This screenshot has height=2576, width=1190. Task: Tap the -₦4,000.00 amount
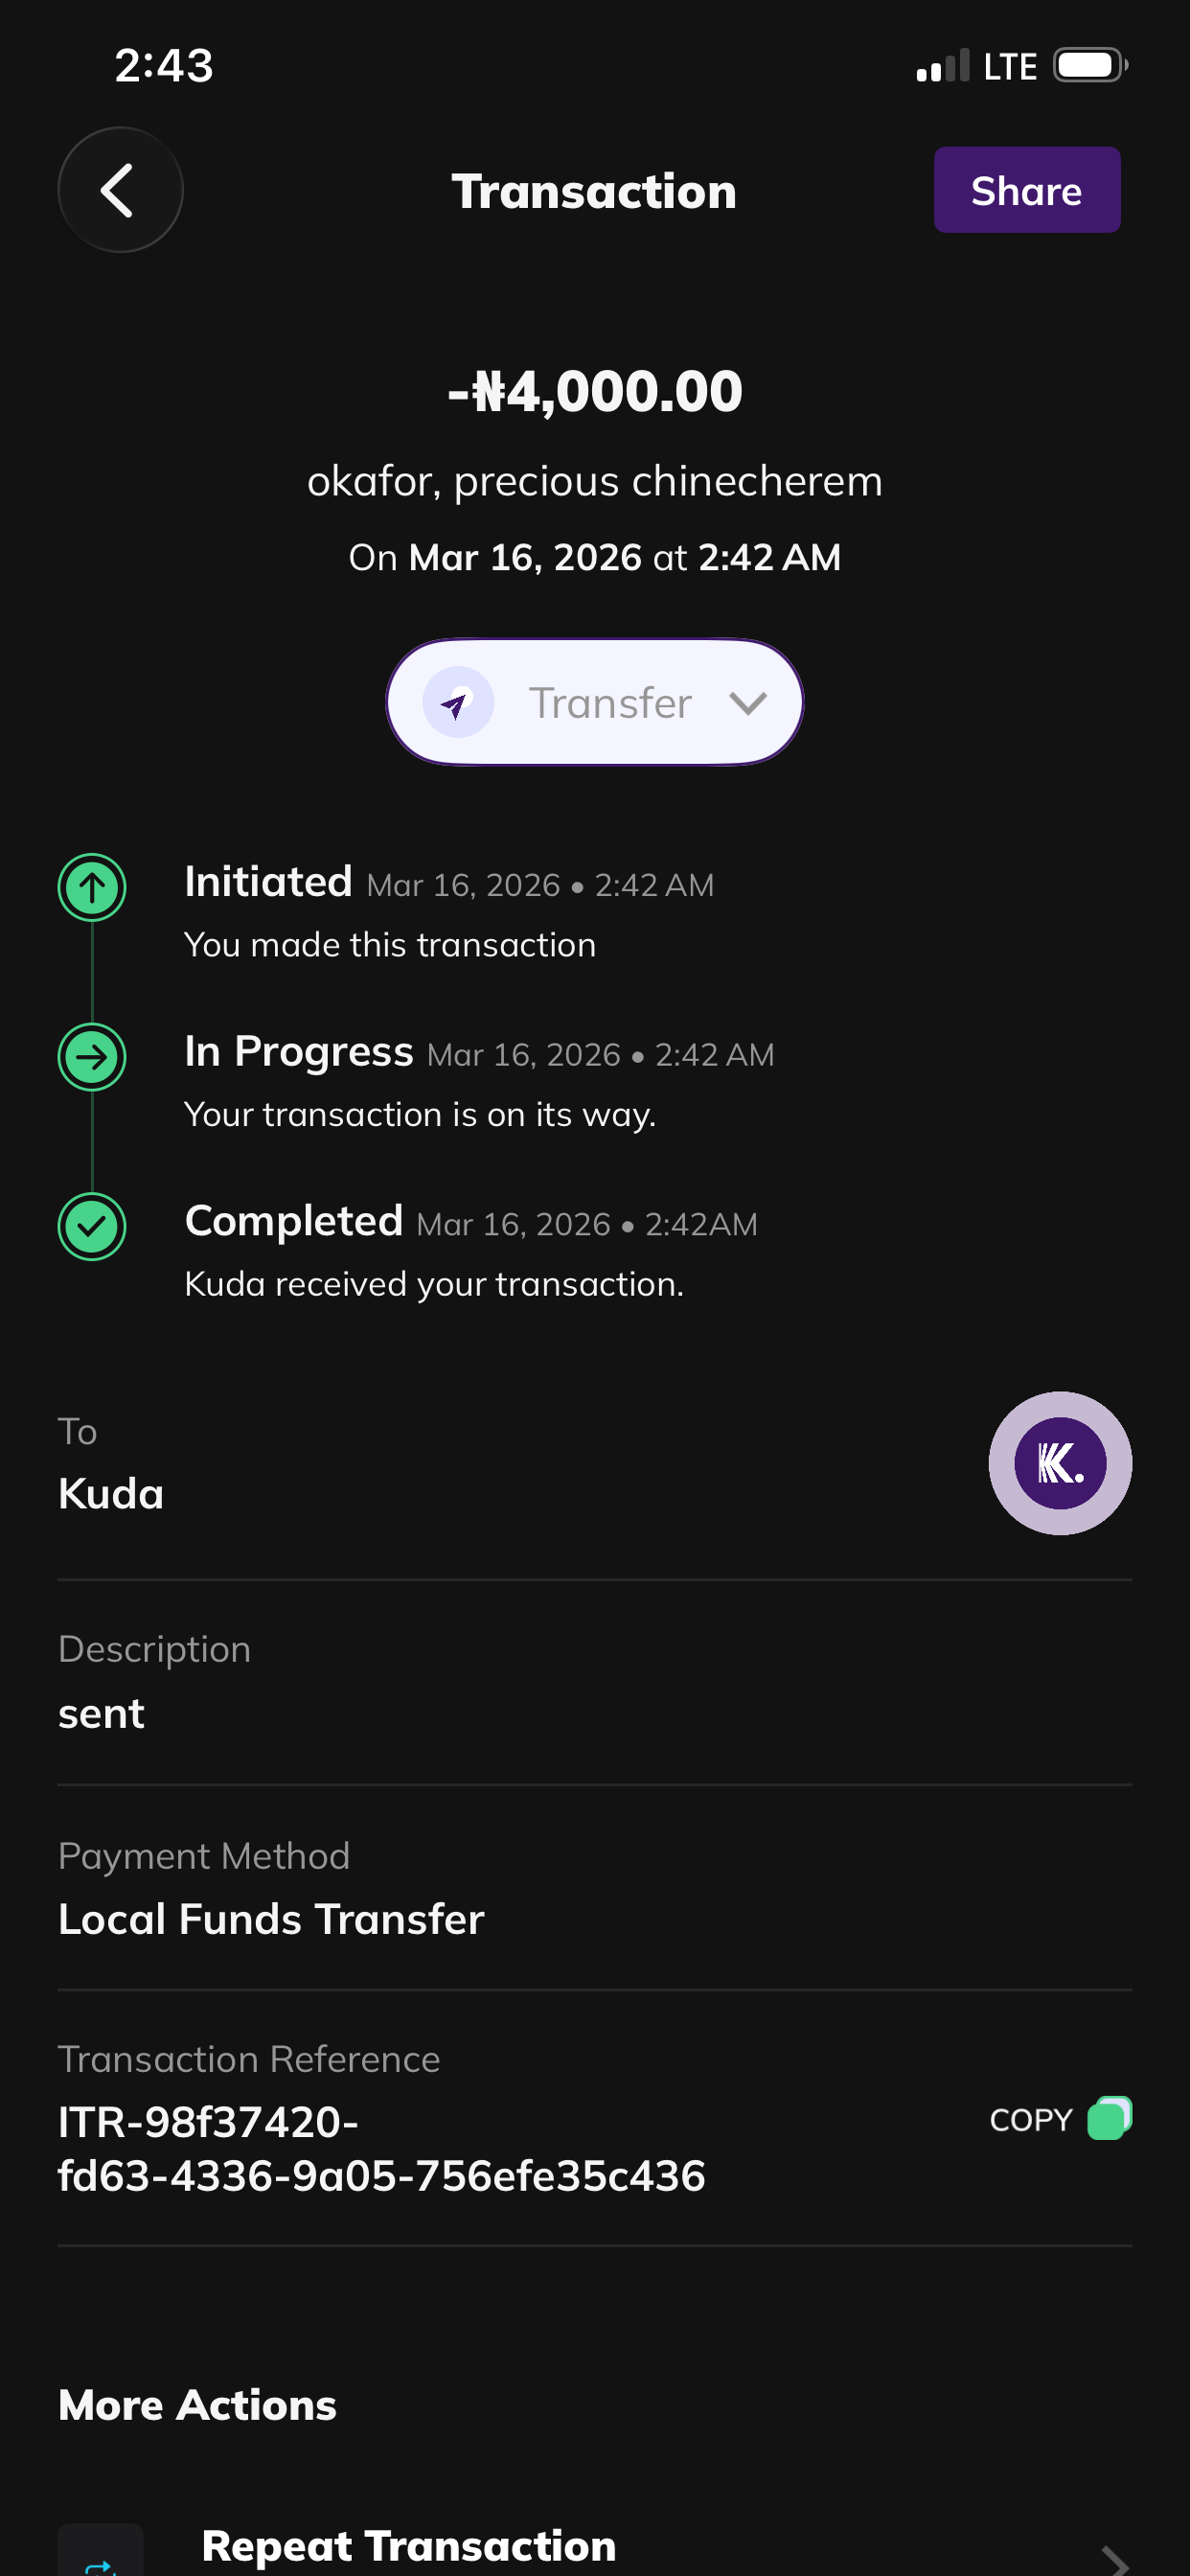[595, 391]
